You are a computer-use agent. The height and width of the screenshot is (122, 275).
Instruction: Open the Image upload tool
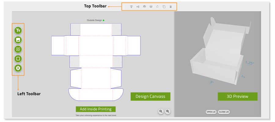click(x=18, y=40)
